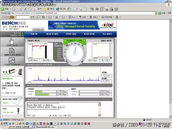Open the test history navigation tab
The width and height of the screenshot is (172, 129).
click(52, 34)
